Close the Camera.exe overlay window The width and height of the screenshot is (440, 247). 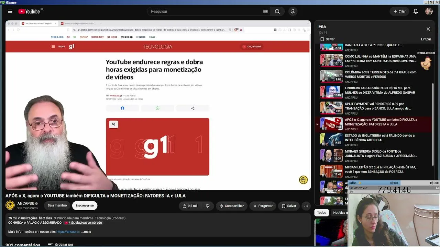pos(437,188)
